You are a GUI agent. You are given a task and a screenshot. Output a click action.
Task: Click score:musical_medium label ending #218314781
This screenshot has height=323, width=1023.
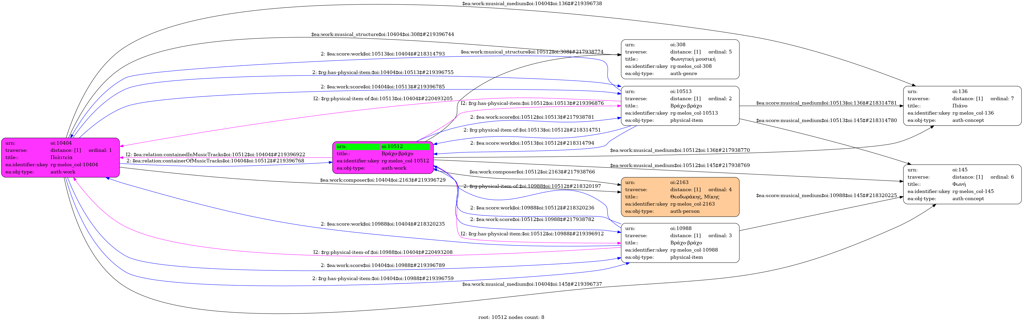(826, 103)
